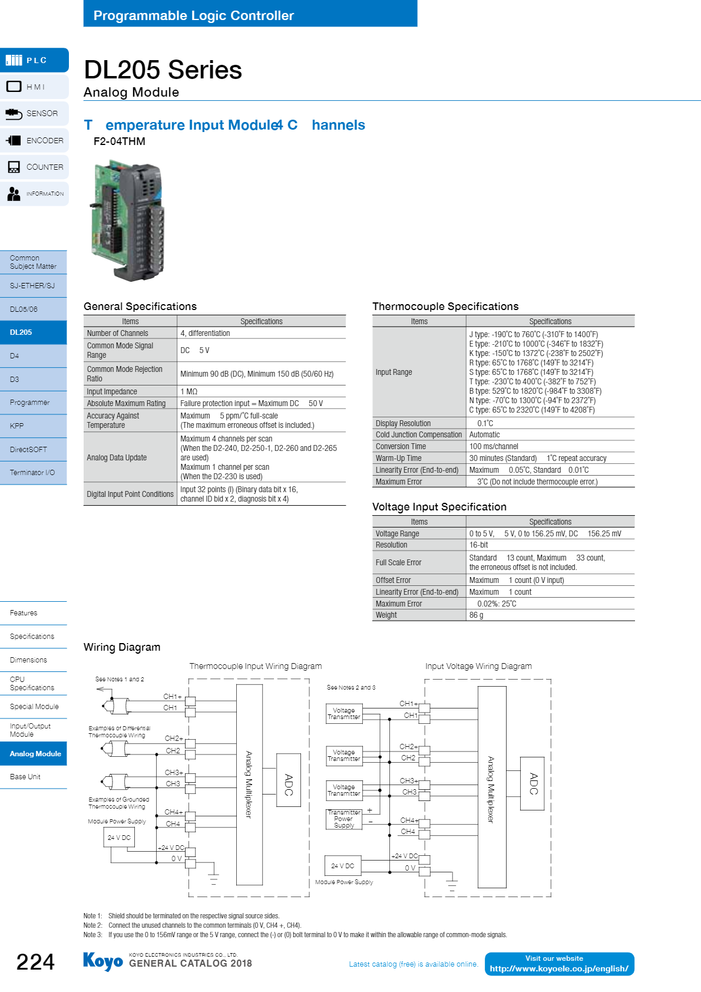Click the Information people icon

(x=14, y=193)
